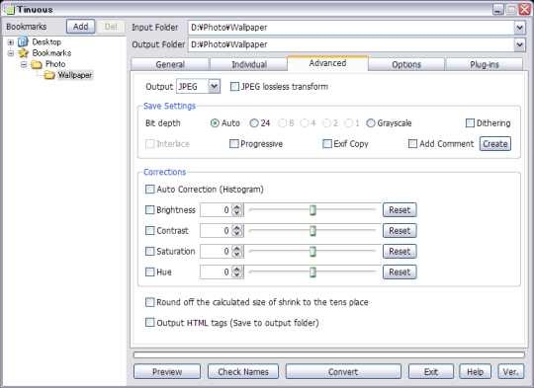Open the Output format JPEG dropdown
The image size is (534, 388).
(x=214, y=86)
